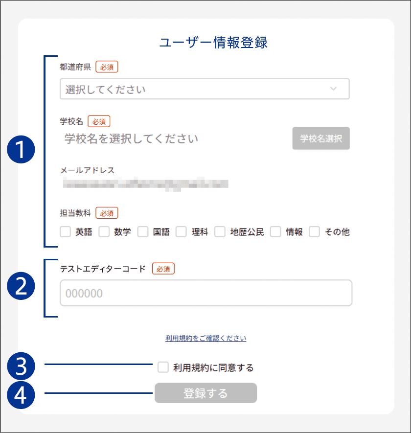411x433 pixels.
Task: Click the number 2 callout marker
Action: coord(21,287)
